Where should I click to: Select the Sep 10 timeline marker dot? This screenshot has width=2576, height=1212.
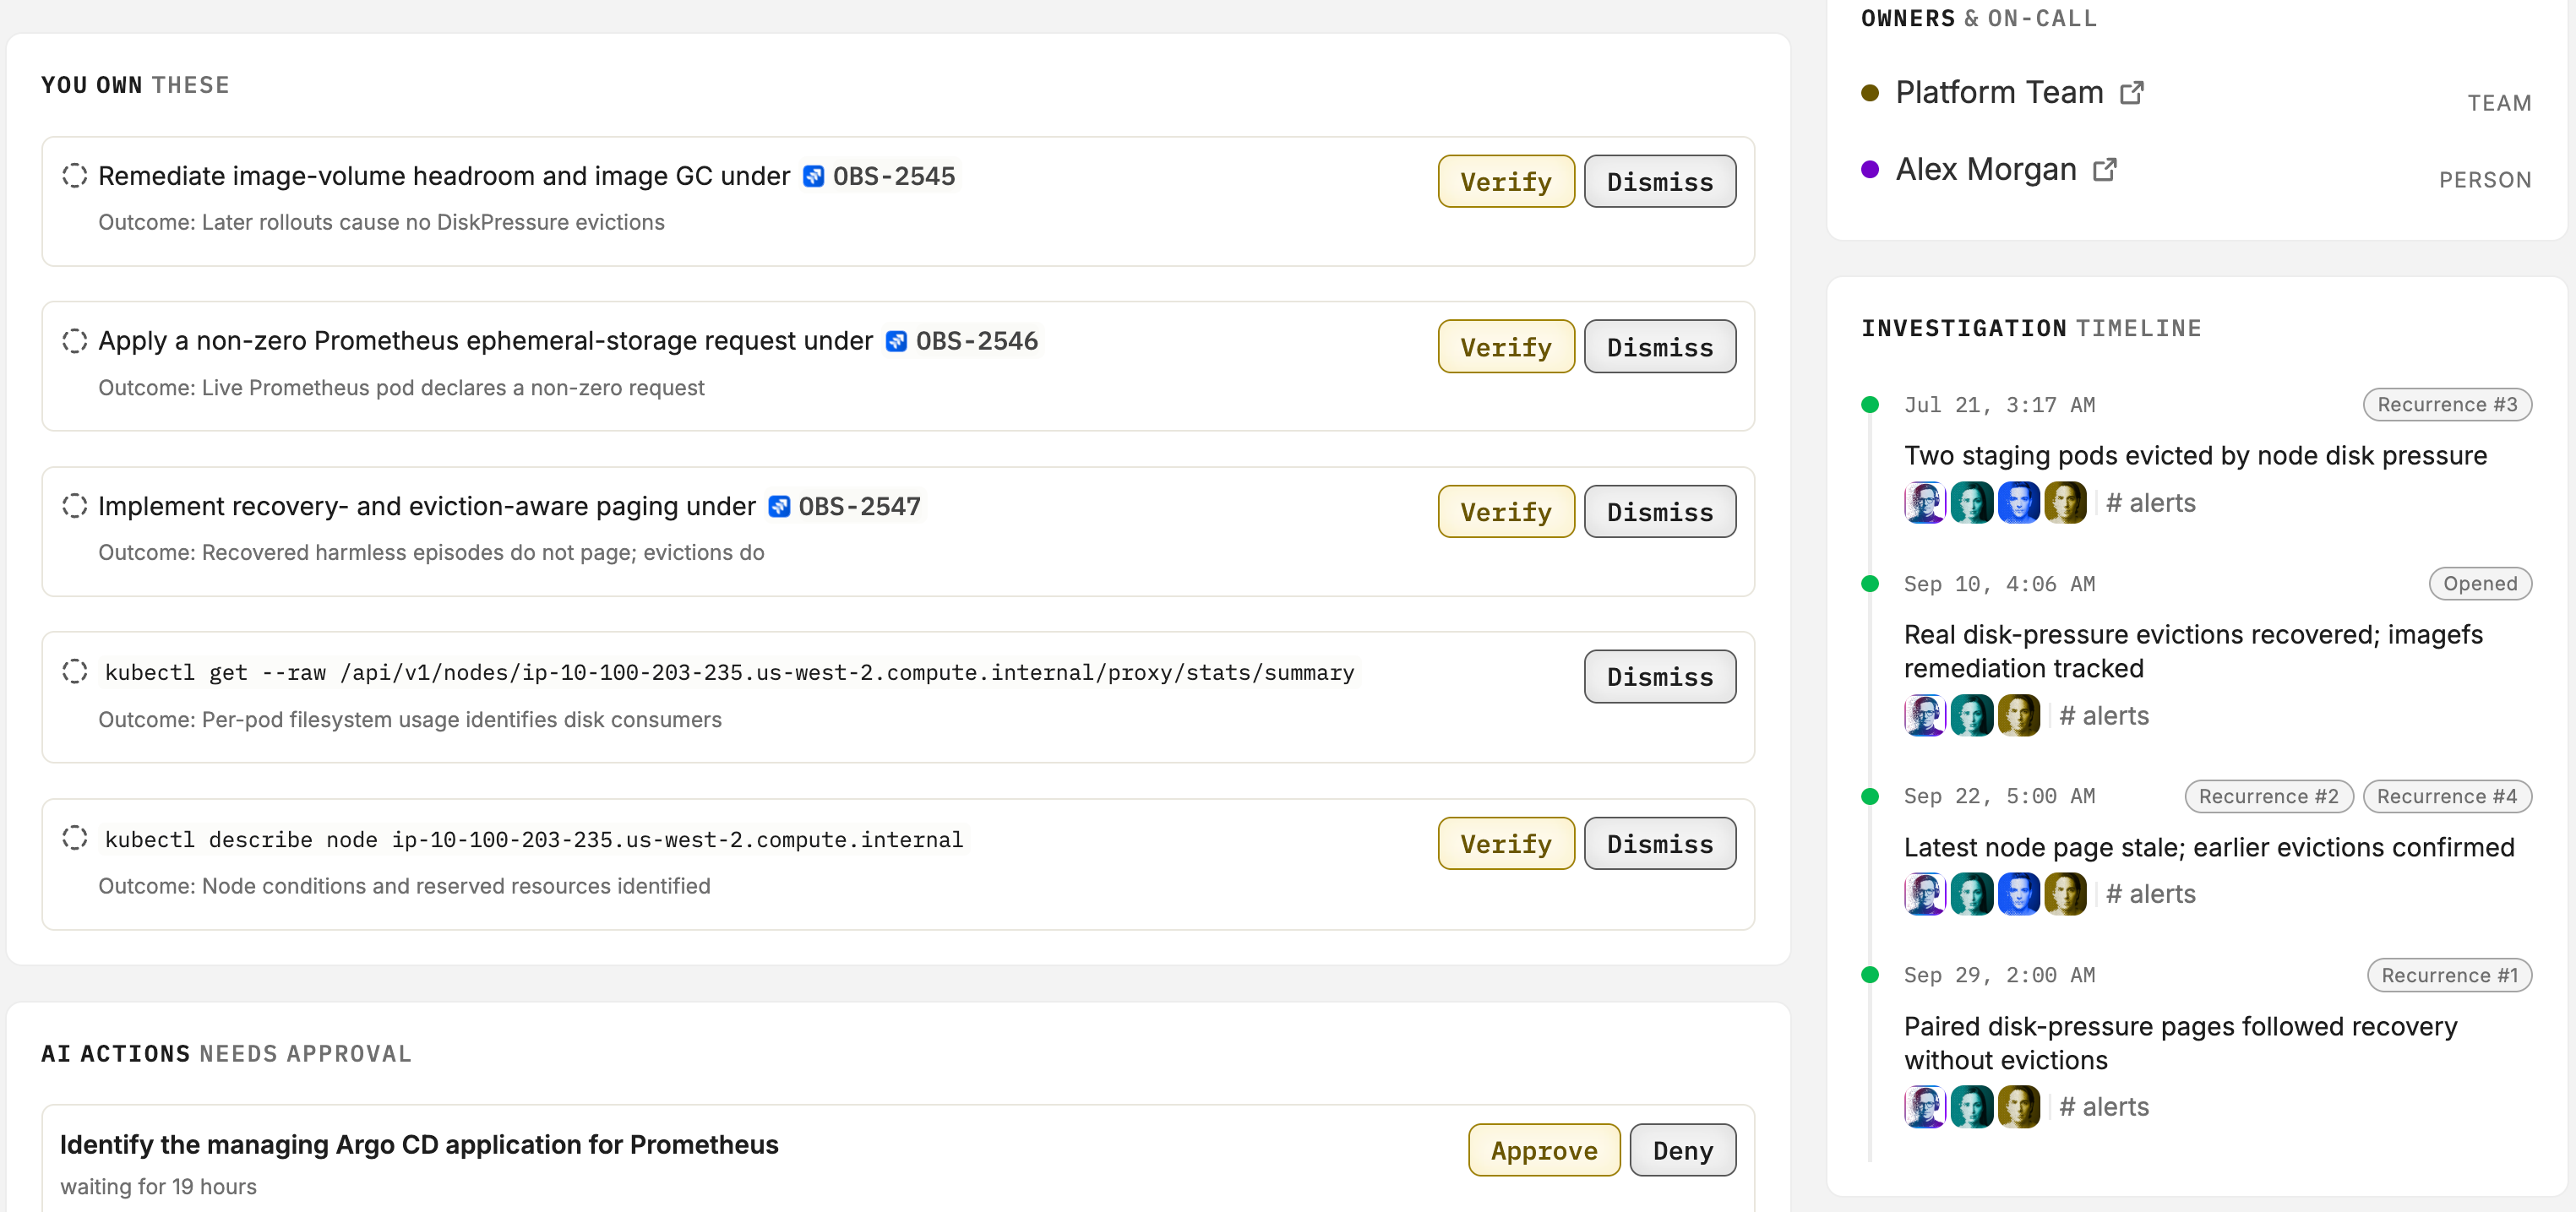[1869, 584]
